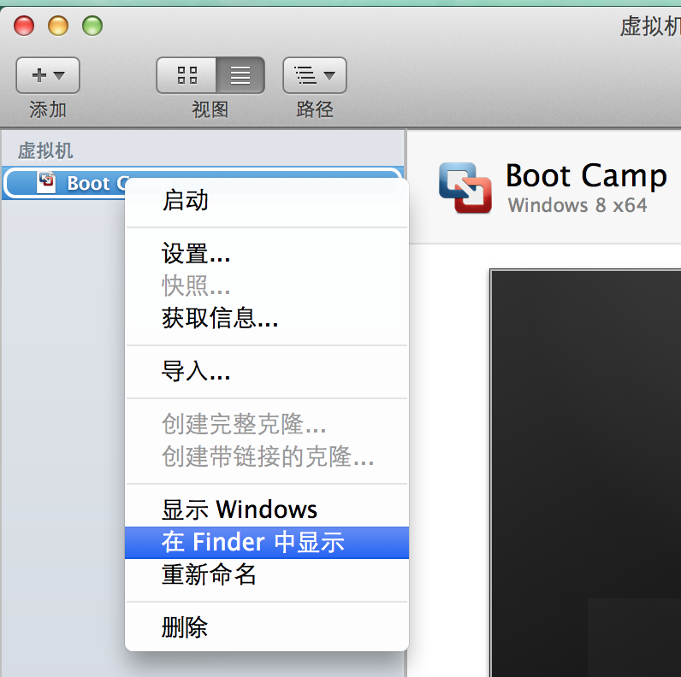Select 删除 in the context menu
The width and height of the screenshot is (681, 677).
pyautogui.click(x=267, y=627)
